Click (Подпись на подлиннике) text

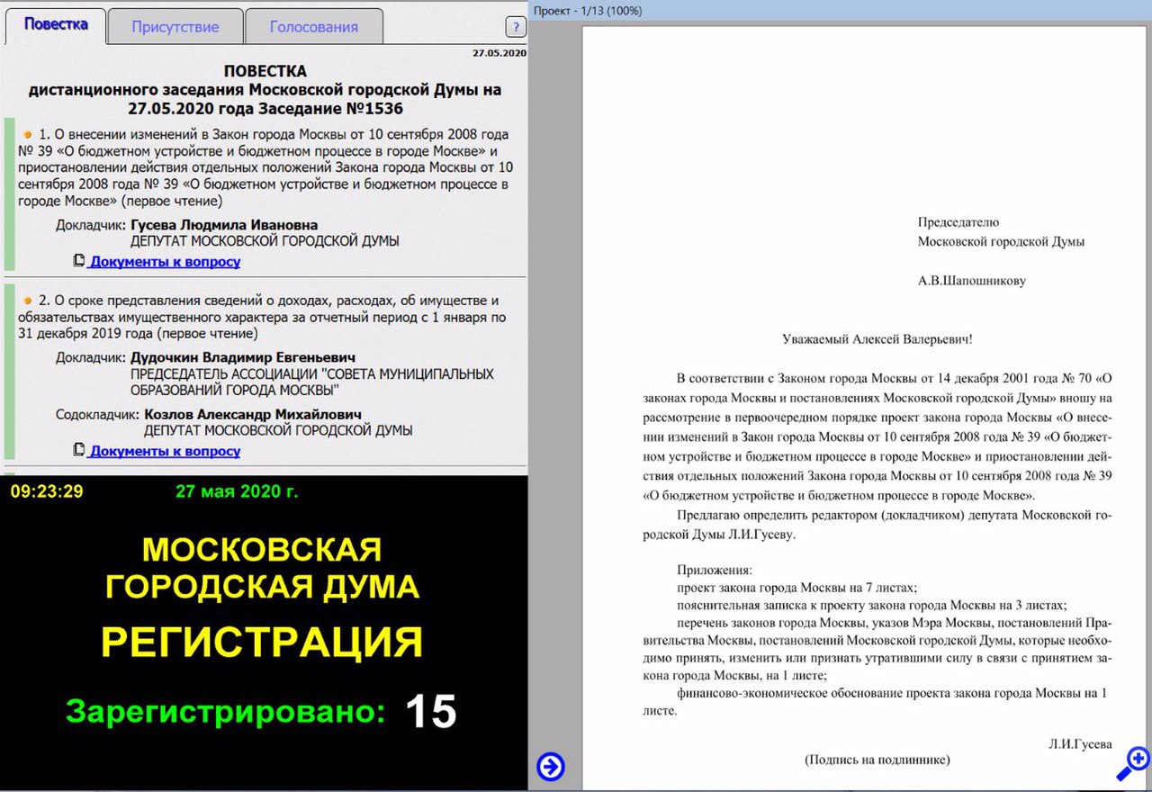pos(877,760)
